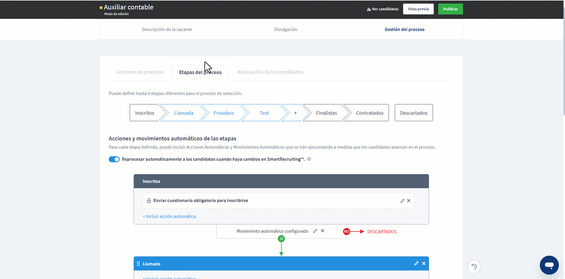Edit the Llamada stage header with pencil icon
Image resolution: width=565 pixels, height=279 pixels.
coord(416,263)
